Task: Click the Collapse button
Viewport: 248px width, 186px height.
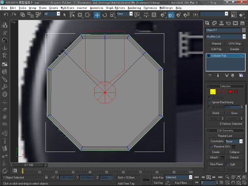Action: (x=234, y=152)
